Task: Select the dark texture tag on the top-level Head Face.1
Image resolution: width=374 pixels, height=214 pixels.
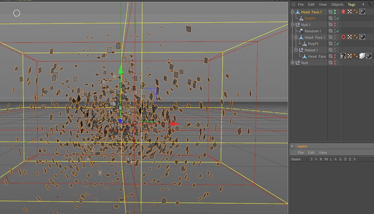Action: 362,11
